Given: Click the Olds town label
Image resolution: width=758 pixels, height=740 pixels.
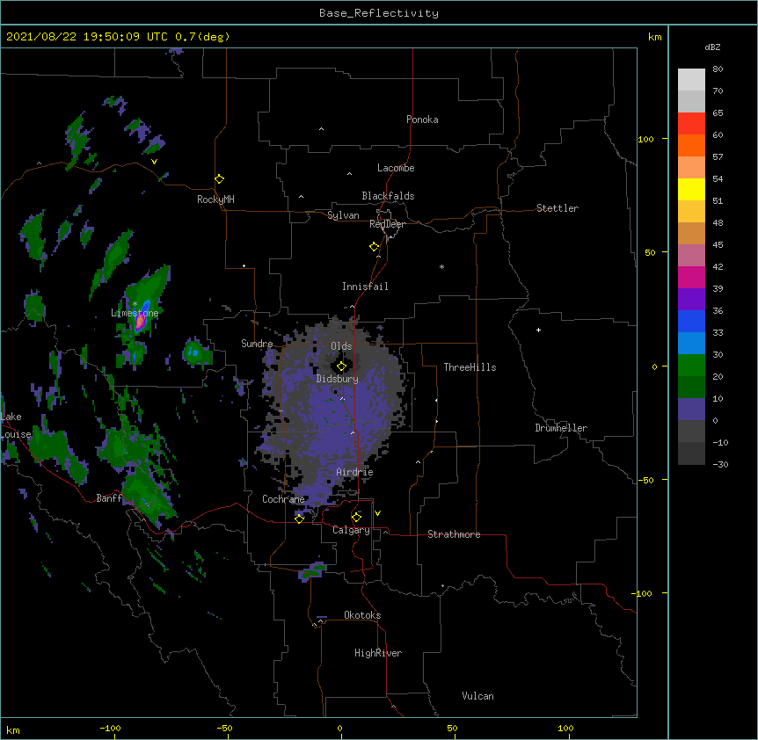Looking at the screenshot, I should (341, 346).
